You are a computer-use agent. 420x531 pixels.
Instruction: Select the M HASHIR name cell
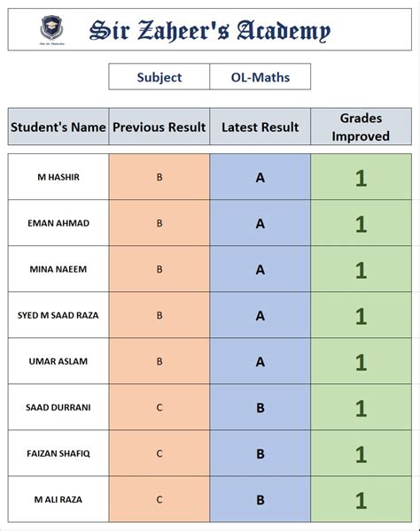point(58,177)
